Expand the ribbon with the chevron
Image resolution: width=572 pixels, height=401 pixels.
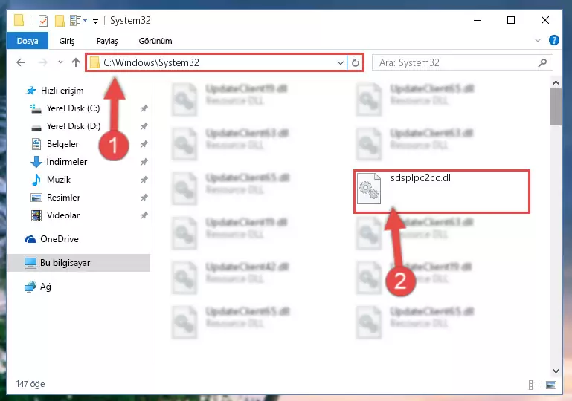point(537,40)
